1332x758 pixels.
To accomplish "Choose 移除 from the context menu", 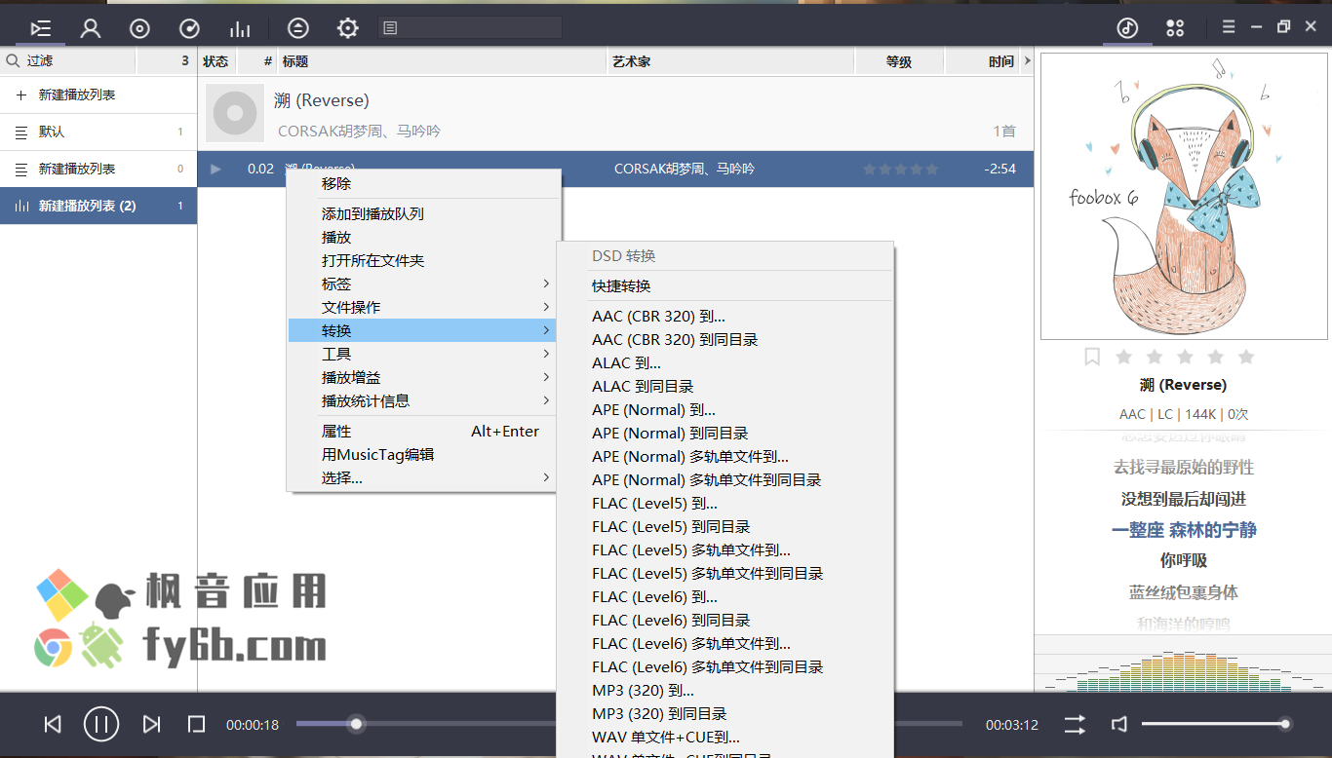I will click(x=423, y=183).
